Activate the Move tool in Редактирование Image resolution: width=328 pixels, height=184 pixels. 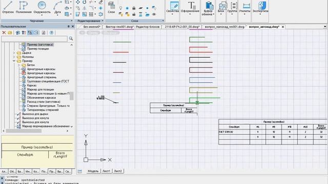(78, 2)
